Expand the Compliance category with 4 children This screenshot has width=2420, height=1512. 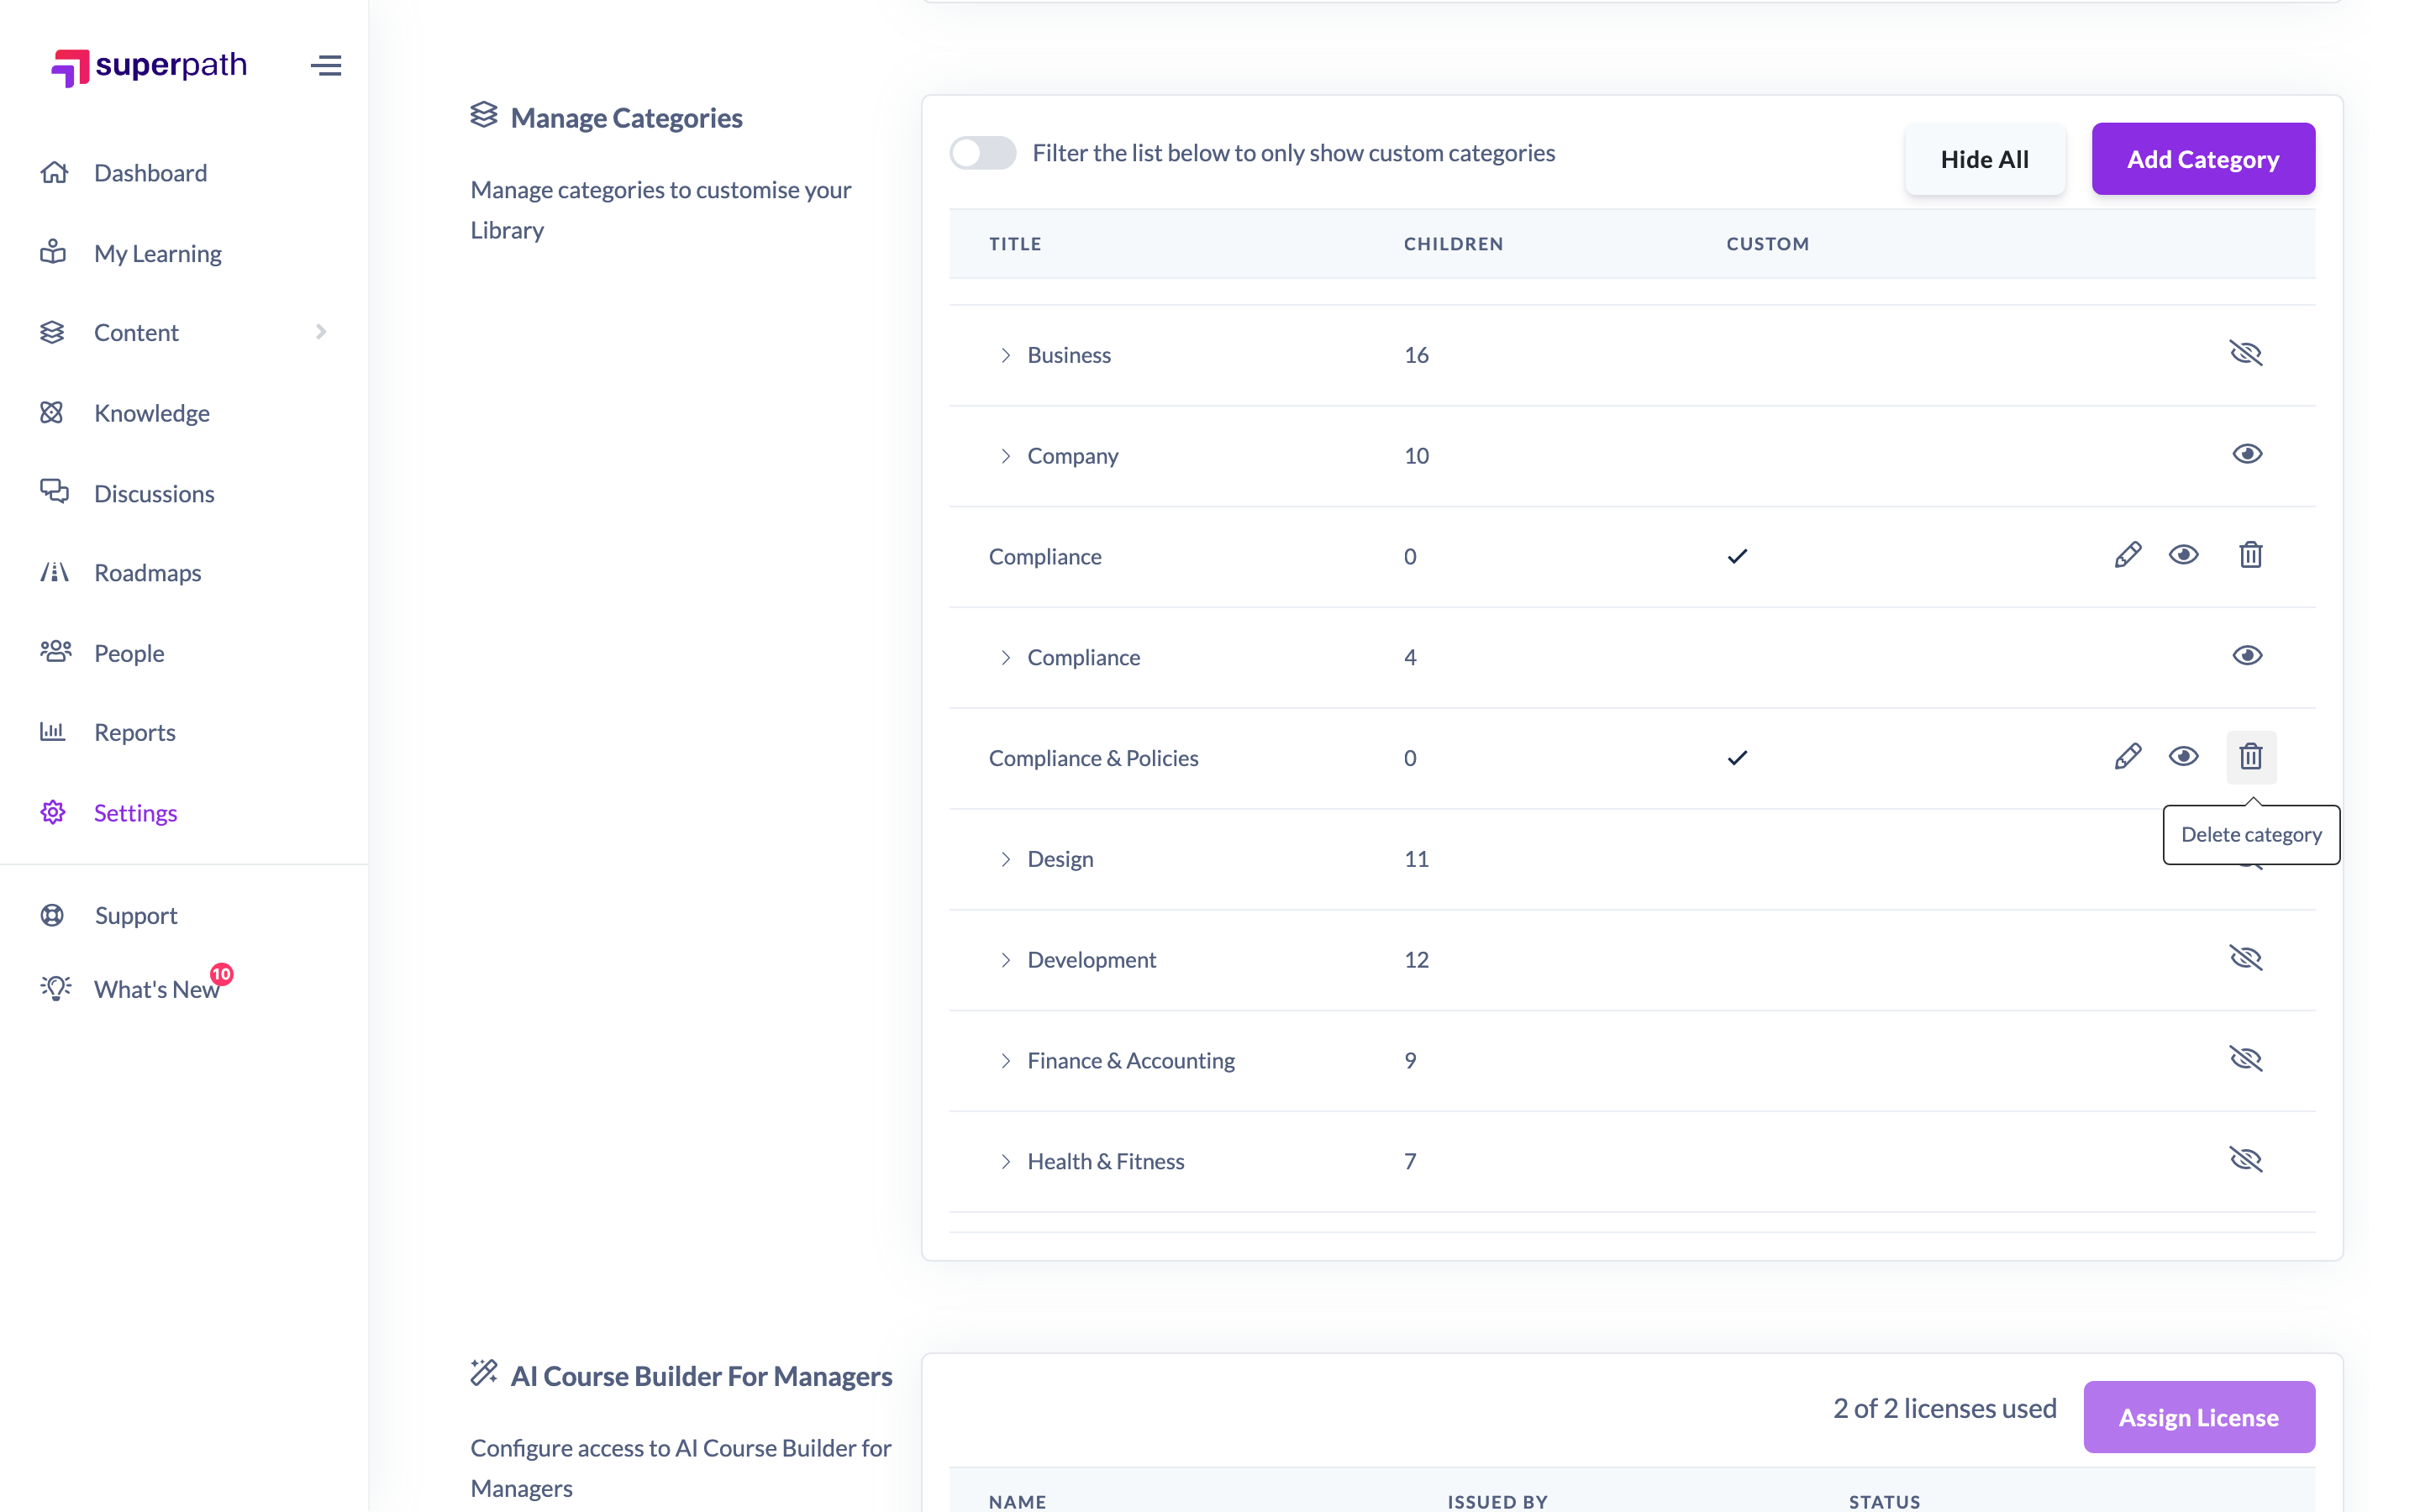1005,657
